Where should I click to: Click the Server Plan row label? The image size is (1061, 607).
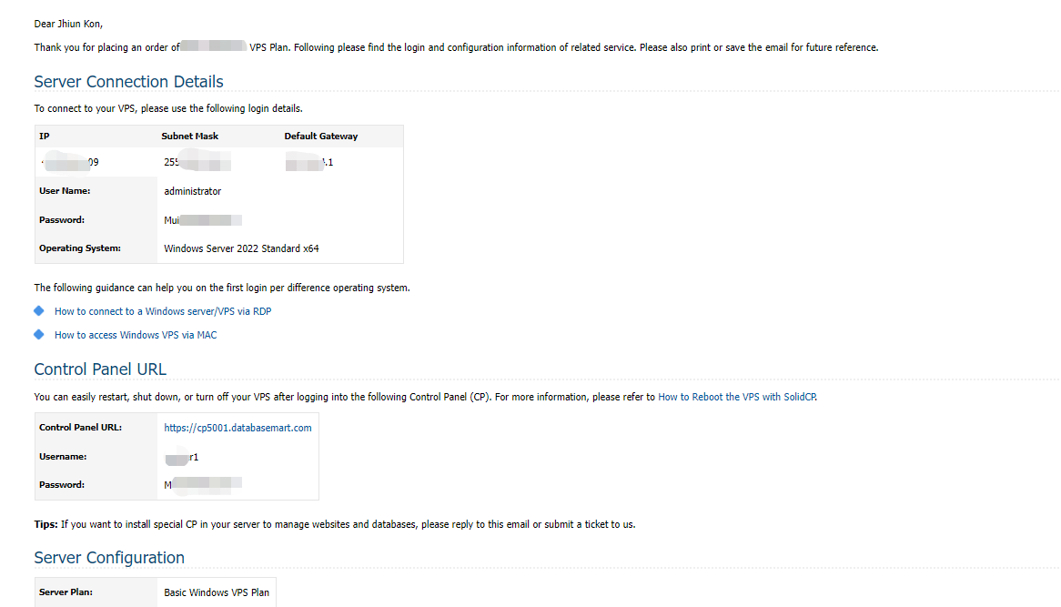66,592
